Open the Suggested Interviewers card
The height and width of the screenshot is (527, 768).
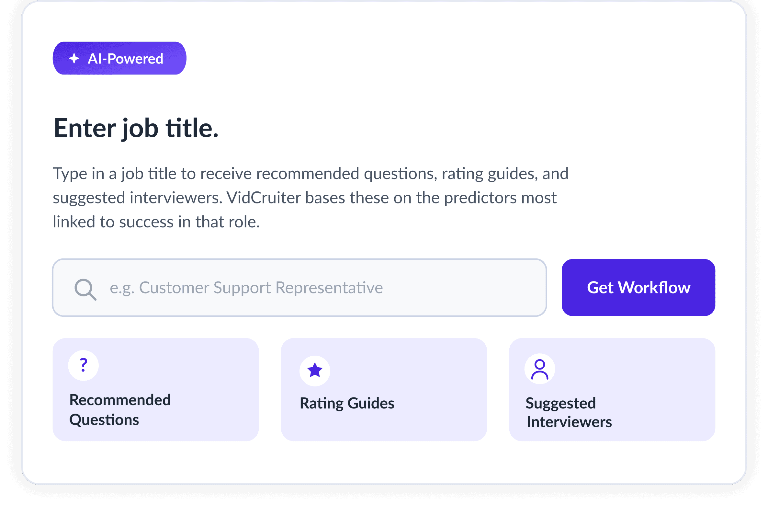click(x=612, y=389)
